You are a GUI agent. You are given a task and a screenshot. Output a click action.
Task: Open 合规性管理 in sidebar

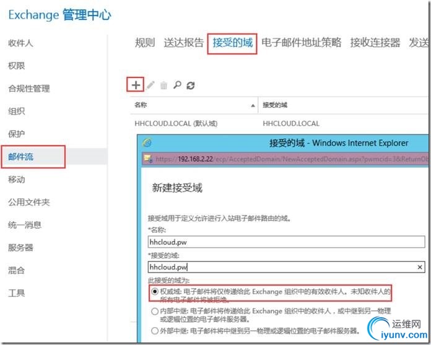tap(29, 89)
